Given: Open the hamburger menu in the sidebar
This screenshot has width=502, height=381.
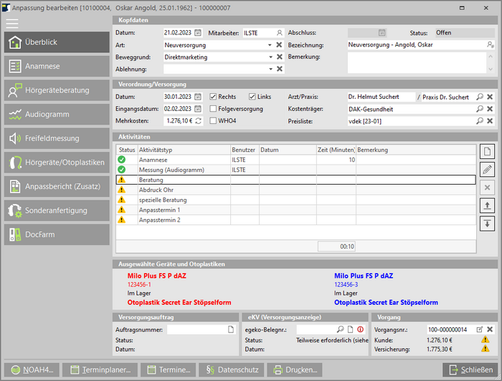Looking at the screenshot, I should [12, 23].
